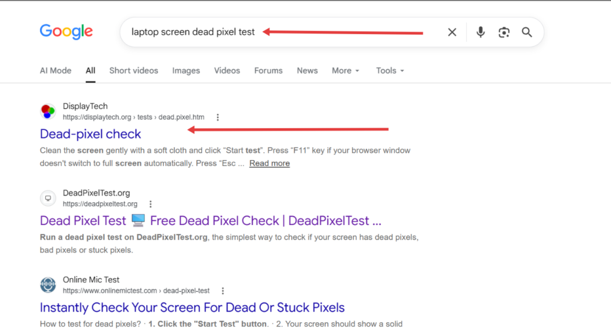Screen dimensions: 611x330
Task: Start voice search with the microphone icon
Action: [480, 32]
